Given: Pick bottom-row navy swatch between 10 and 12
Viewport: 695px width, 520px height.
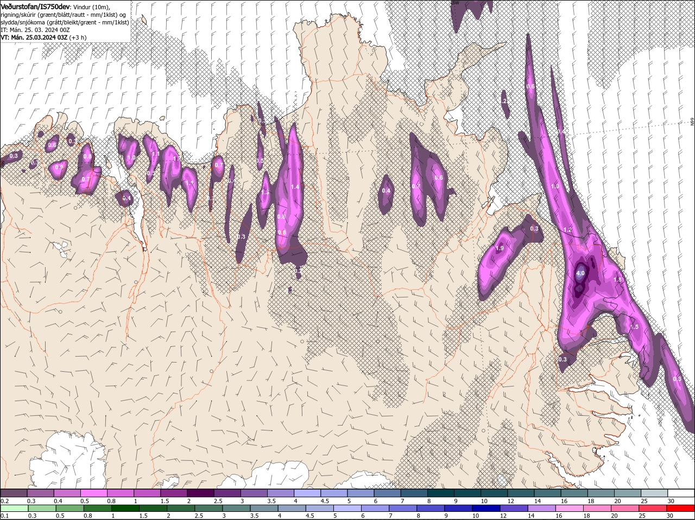Looking at the screenshot, I should (x=486, y=508).
